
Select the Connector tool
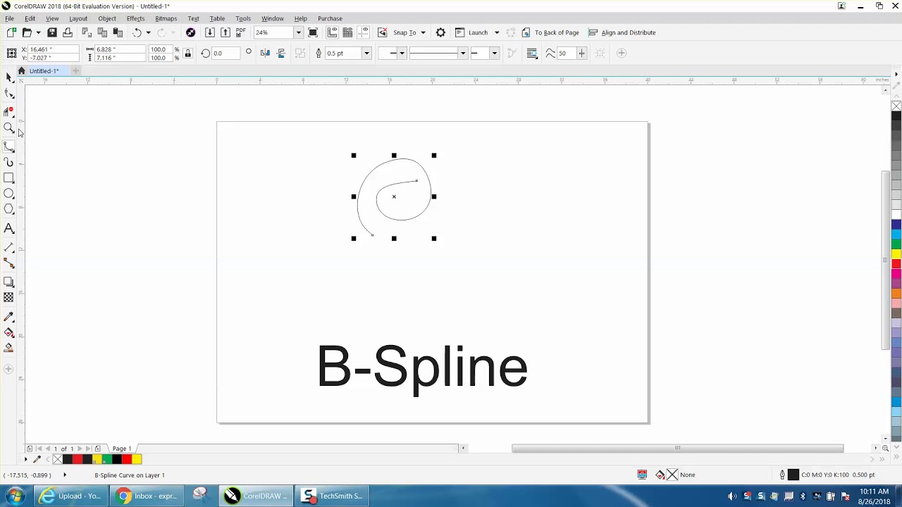[x=9, y=263]
